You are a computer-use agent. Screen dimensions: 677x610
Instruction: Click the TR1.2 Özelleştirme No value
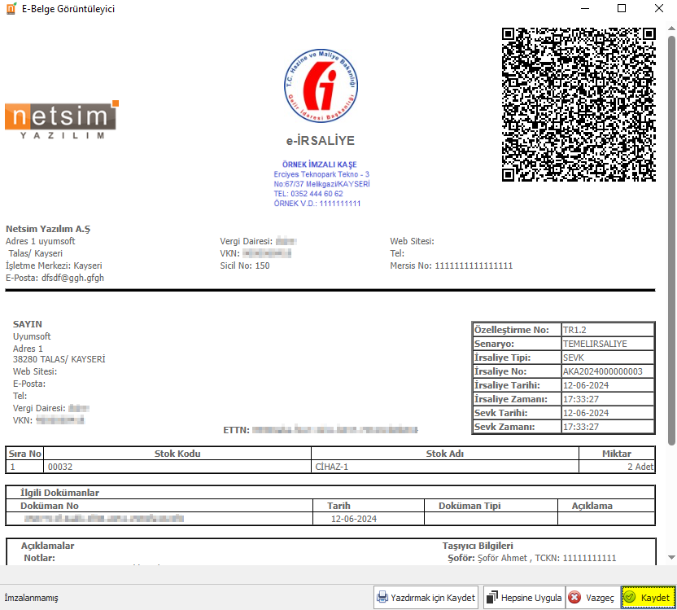pos(608,330)
